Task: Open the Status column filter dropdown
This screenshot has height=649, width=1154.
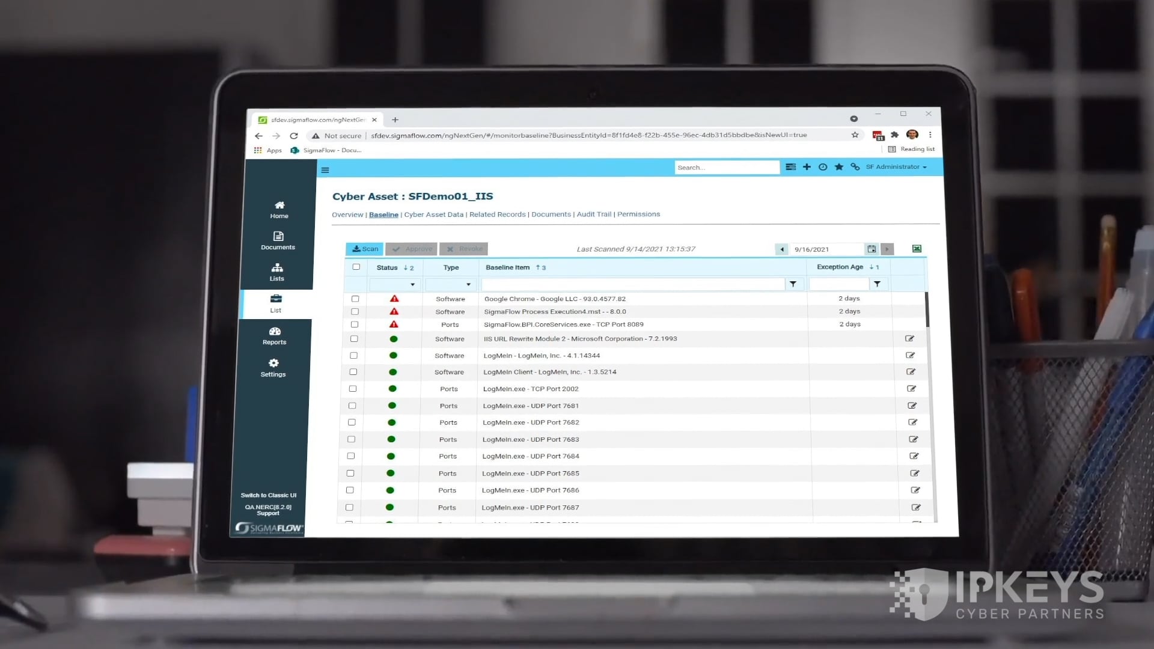Action: (x=412, y=284)
